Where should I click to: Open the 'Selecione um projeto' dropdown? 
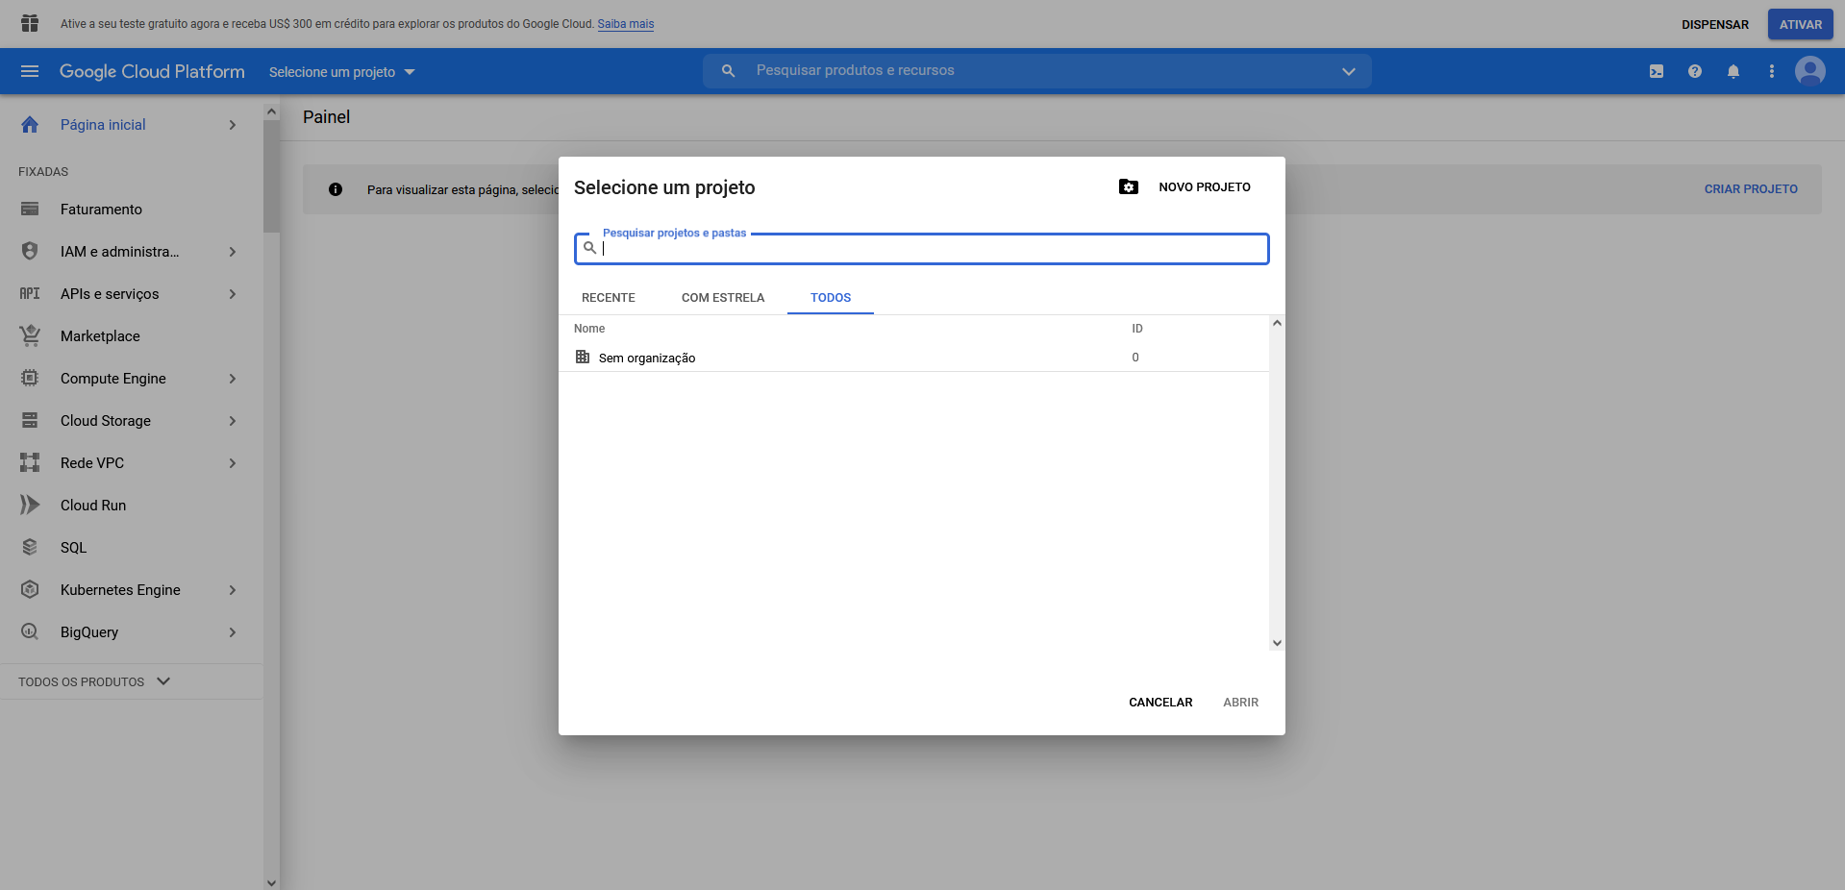click(x=341, y=72)
